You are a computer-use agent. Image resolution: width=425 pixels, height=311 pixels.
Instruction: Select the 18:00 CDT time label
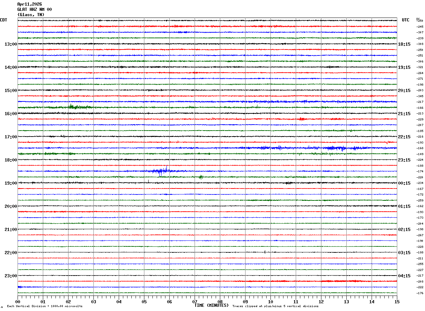pyautogui.click(x=11, y=160)
